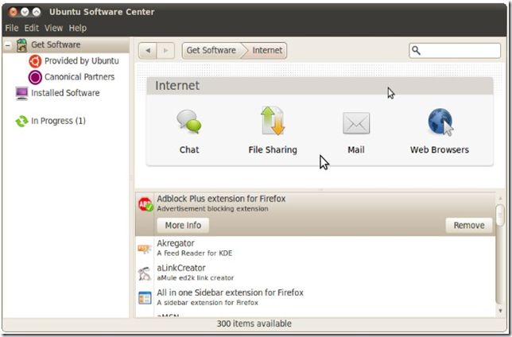
Task: Click 'aMule ed2k link creator' description
Action: [196, 278]
